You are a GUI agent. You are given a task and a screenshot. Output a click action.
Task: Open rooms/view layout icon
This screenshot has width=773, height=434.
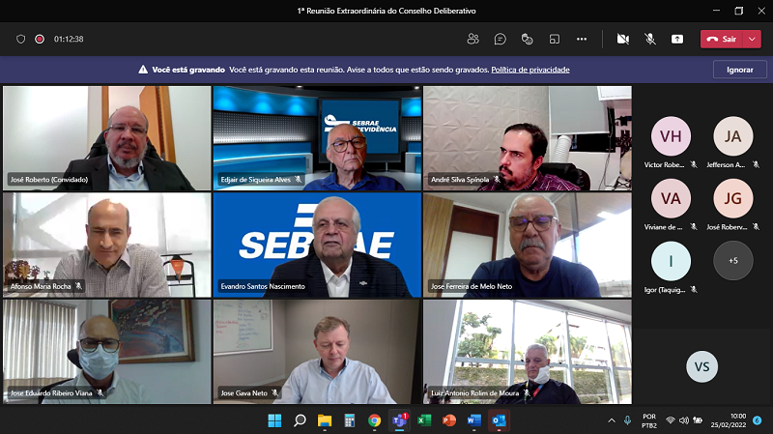point(554,39)
